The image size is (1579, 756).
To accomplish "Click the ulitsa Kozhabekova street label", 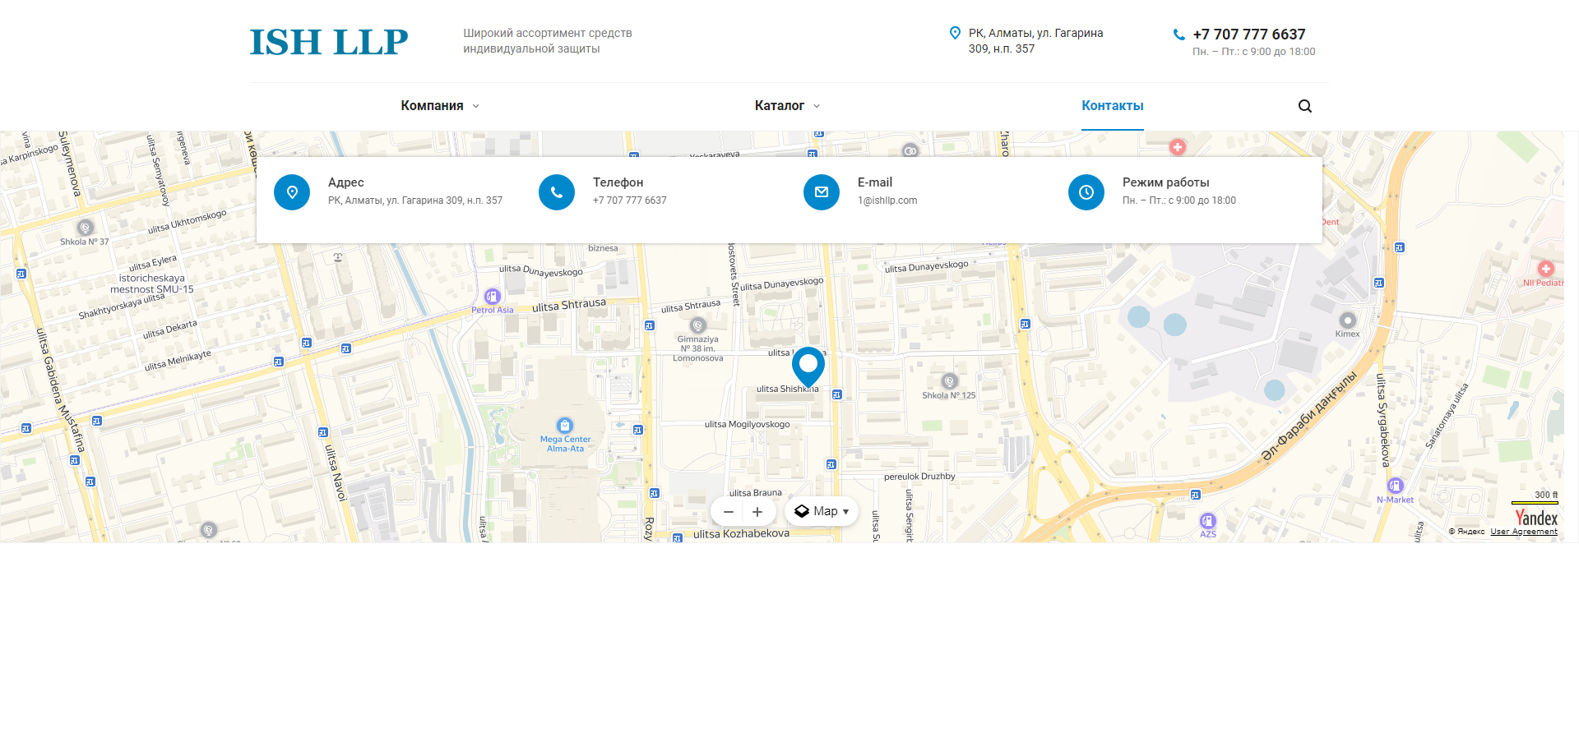I will (741, 533).
